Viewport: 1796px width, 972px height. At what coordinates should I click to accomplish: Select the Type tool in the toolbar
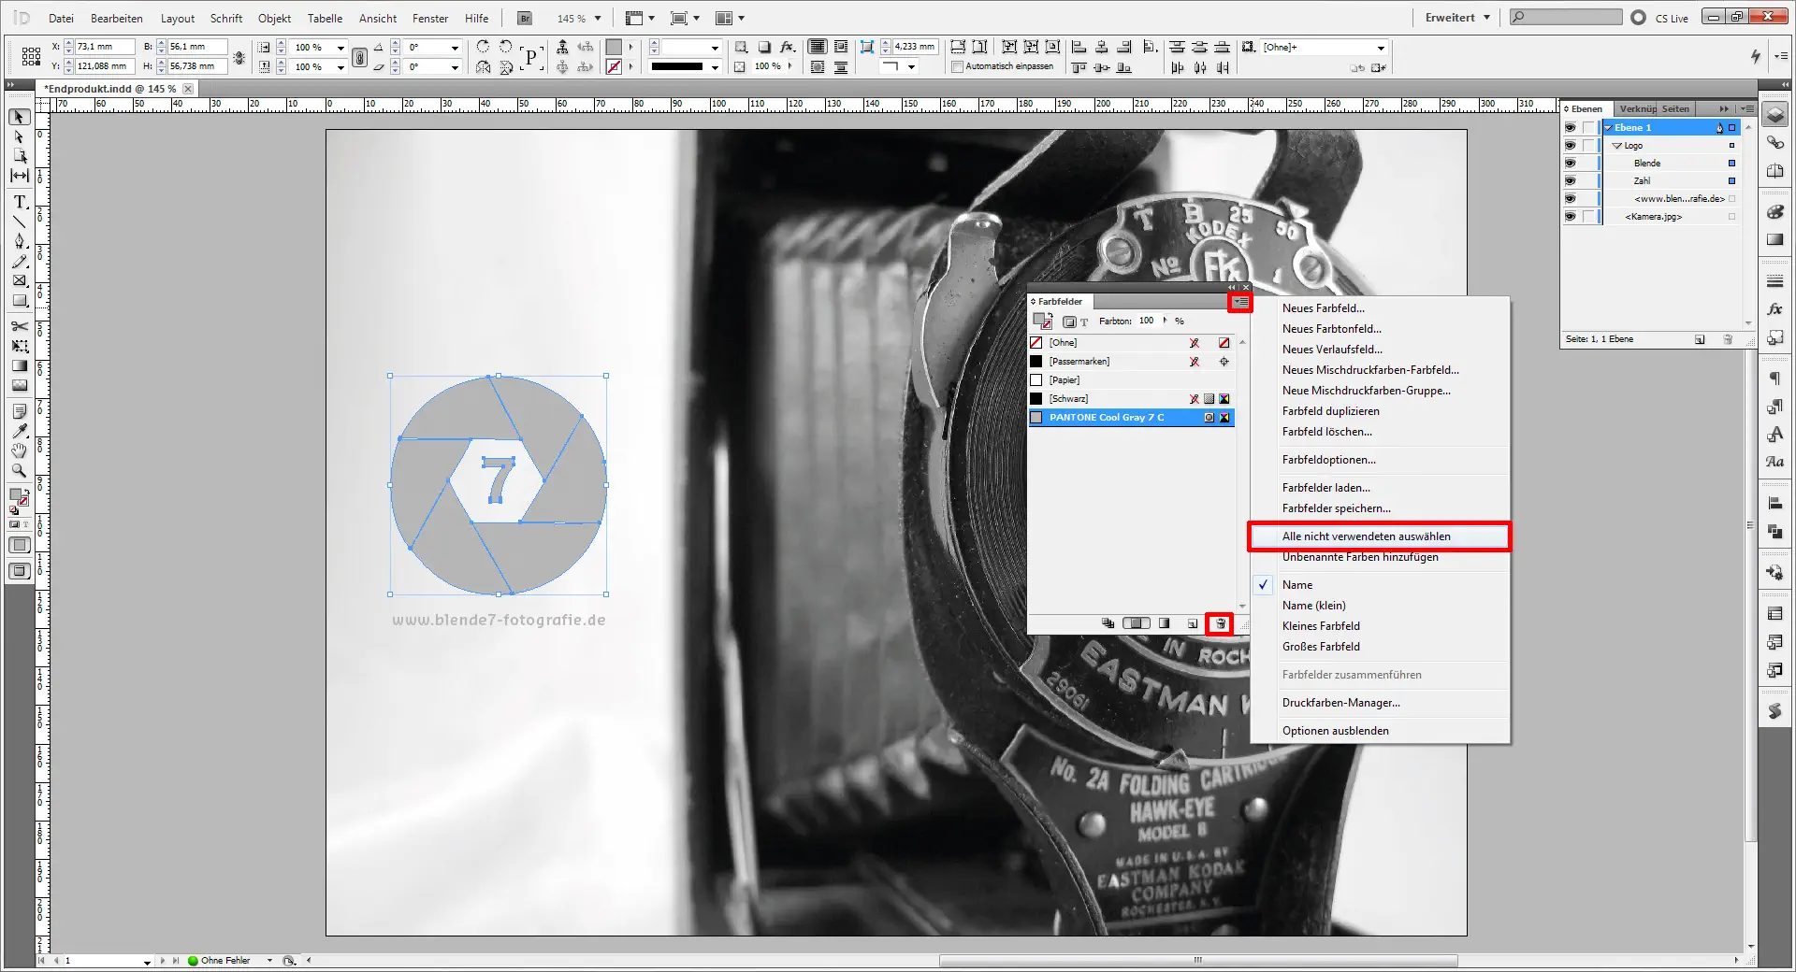click(18, 202)
